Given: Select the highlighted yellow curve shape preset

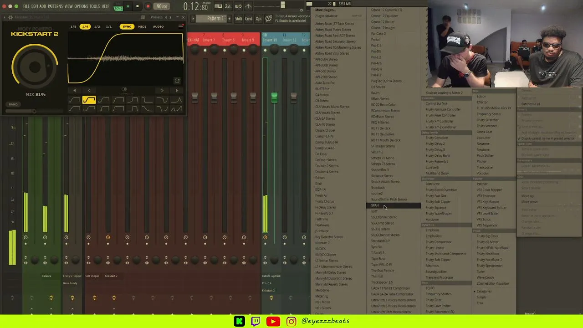Looking at the screenshot, I should tap(89, 100).
